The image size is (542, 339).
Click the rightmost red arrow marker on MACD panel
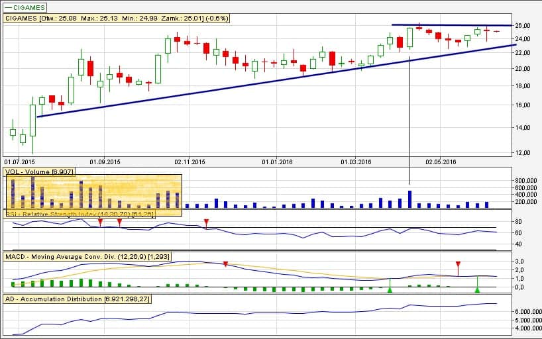pos(458,265)
